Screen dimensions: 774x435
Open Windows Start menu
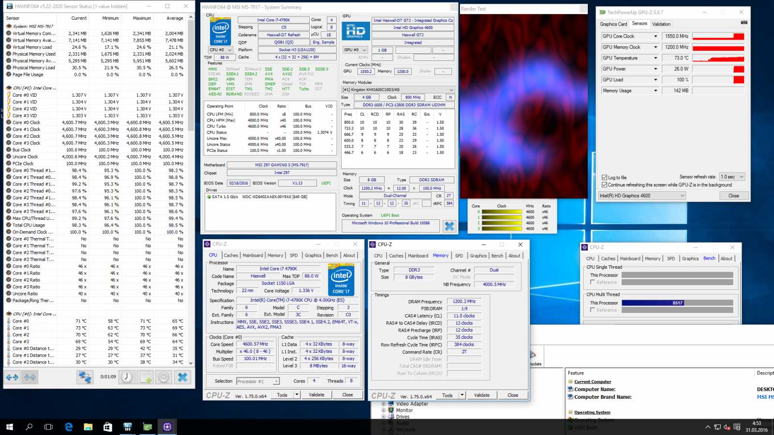tap(9, 427)
